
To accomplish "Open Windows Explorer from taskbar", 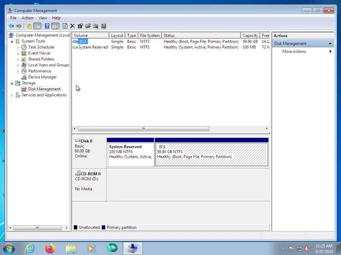I will tap(71, 249).
